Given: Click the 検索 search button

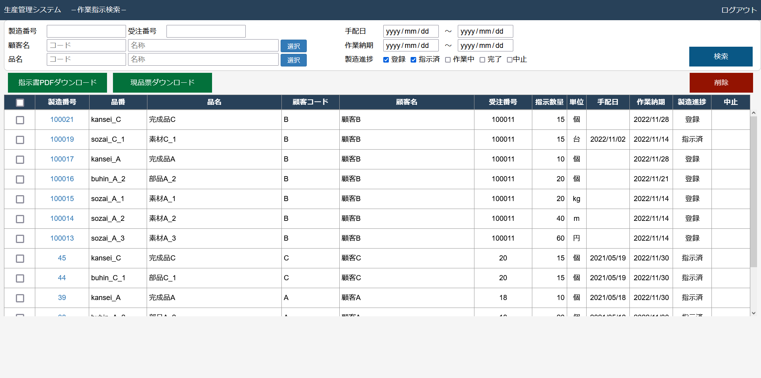Looking at the screenshot, I should (721, 57).
